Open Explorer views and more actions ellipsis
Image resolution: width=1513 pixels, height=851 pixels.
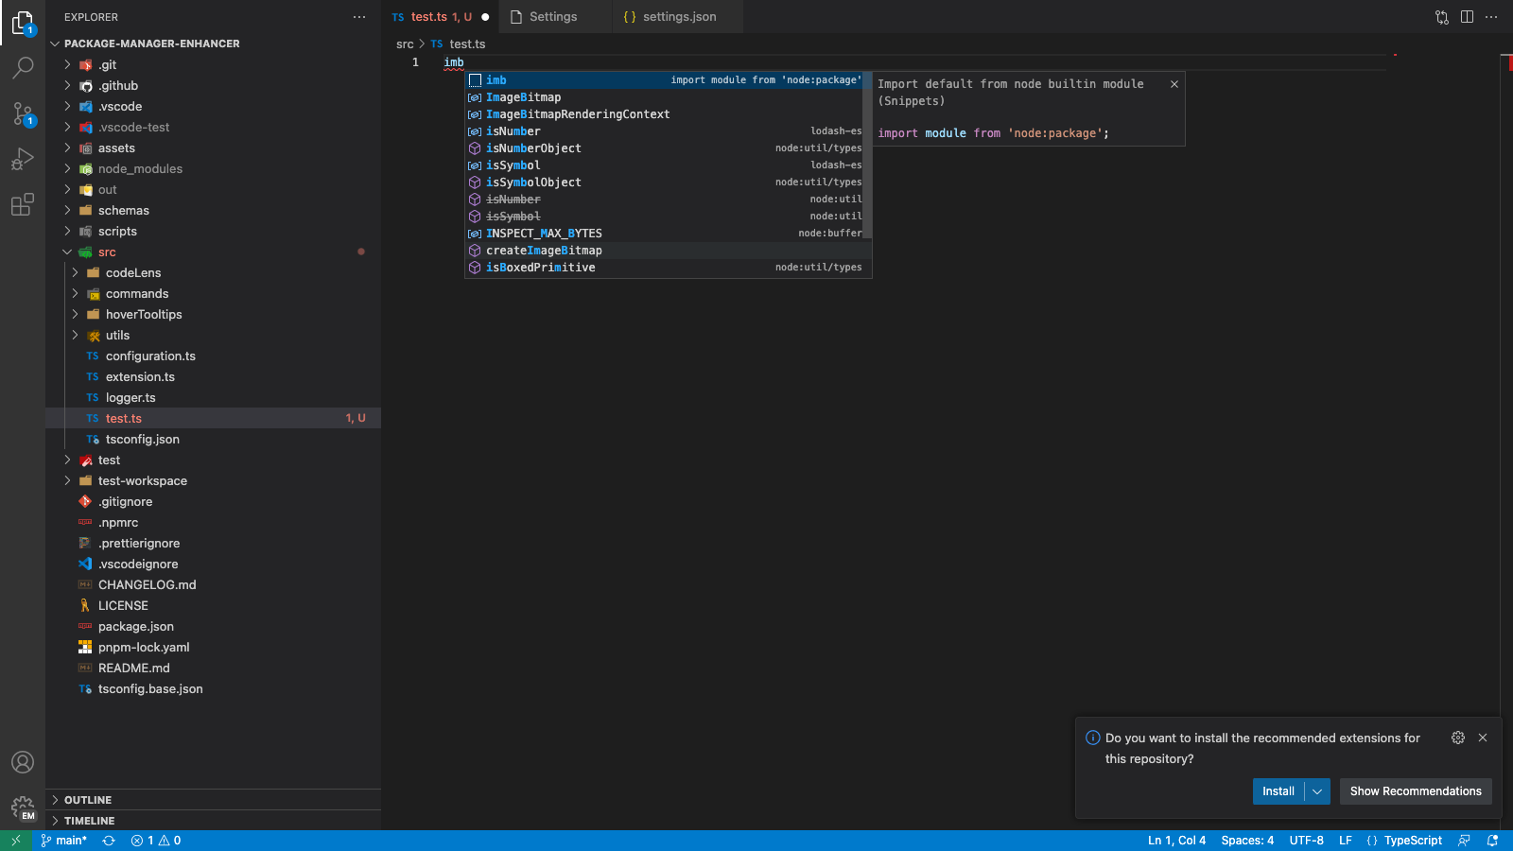click(359, 17)
